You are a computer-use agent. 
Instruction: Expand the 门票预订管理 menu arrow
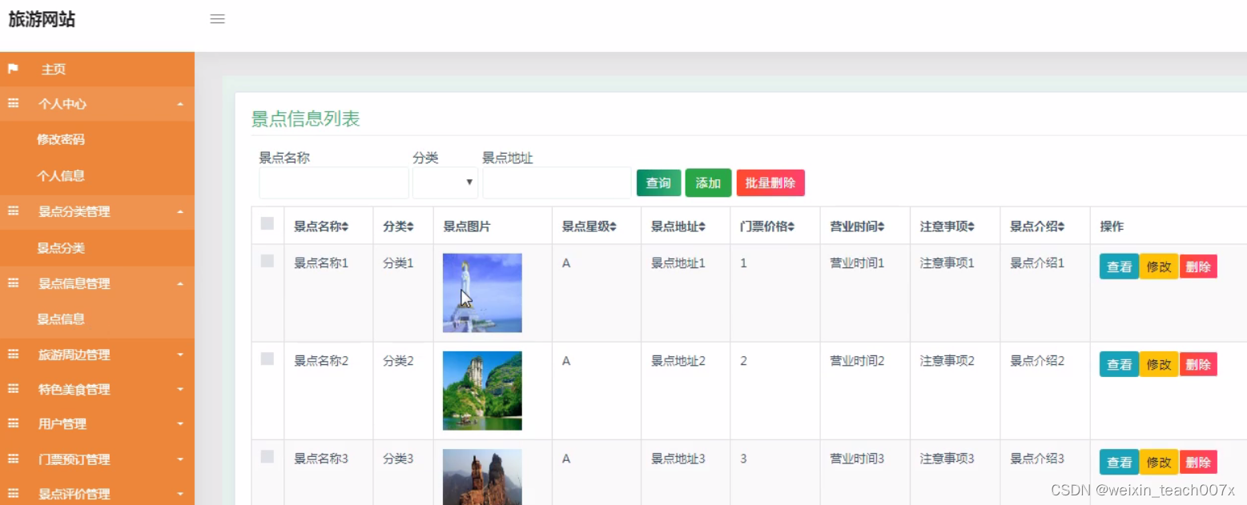coord(180,459)
